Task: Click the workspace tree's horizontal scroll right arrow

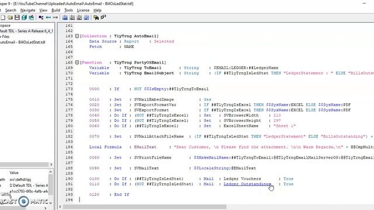Action: tap(51, 164)
